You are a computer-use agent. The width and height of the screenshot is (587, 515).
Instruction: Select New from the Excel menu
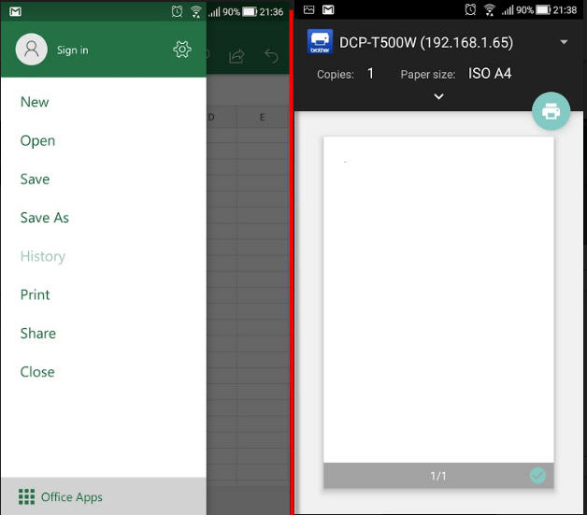coord(35,102)
